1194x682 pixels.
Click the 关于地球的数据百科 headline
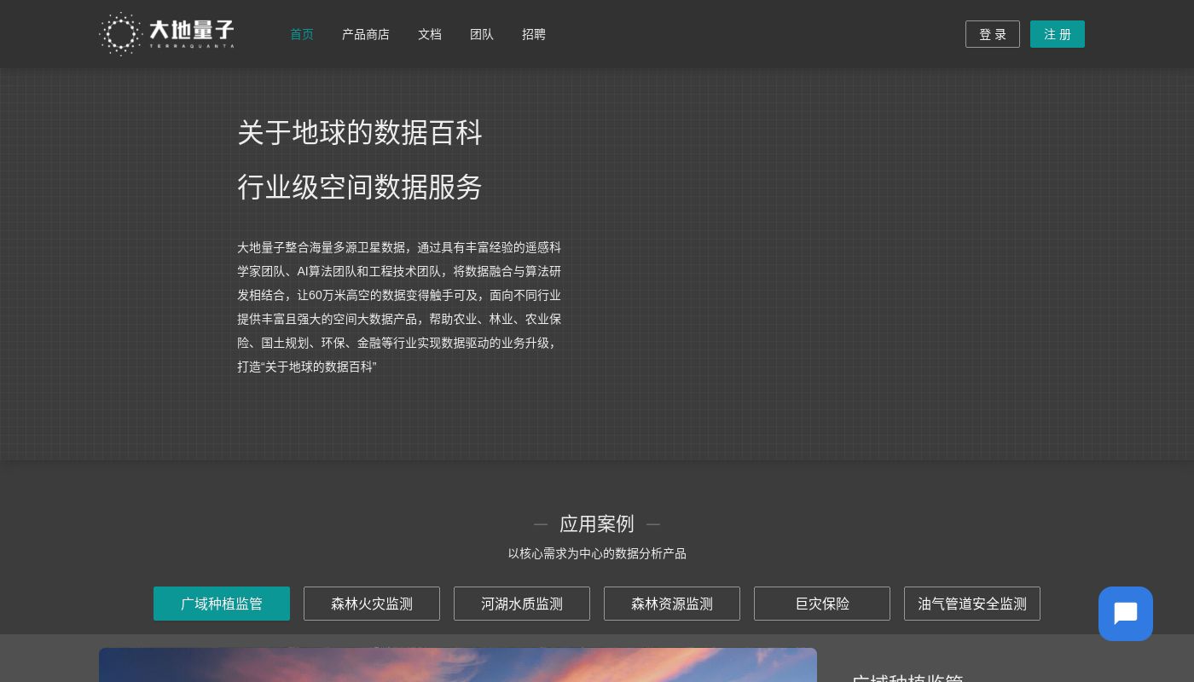(360, 133)
